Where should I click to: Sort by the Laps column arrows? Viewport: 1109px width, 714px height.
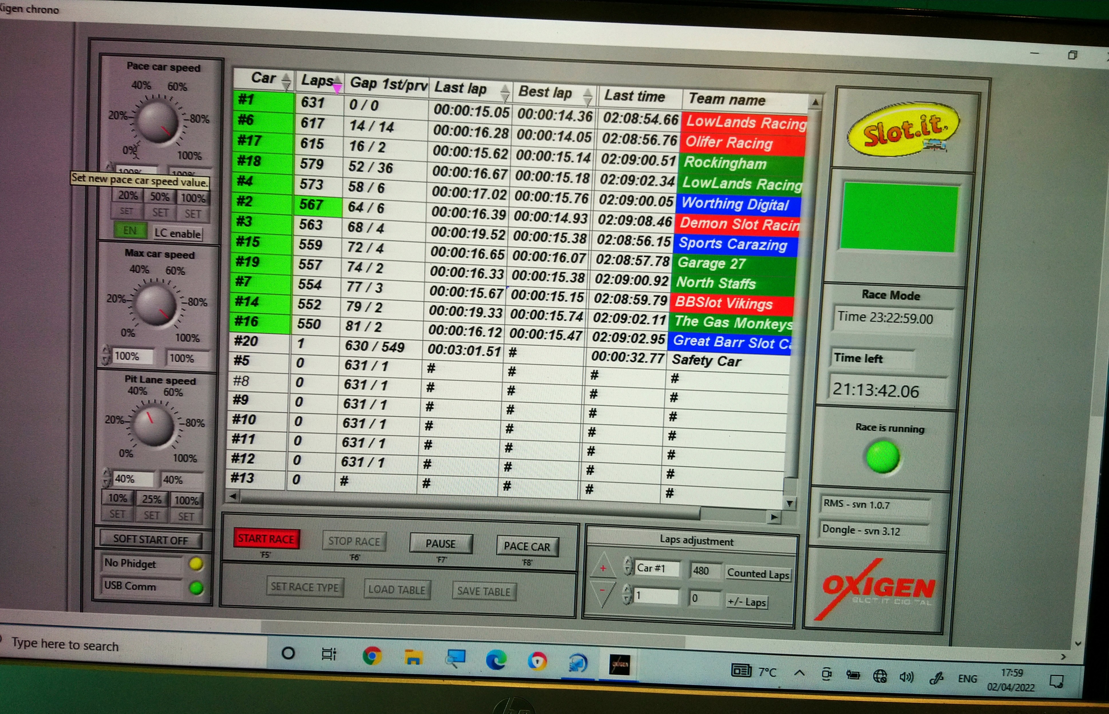coord(338,84)
